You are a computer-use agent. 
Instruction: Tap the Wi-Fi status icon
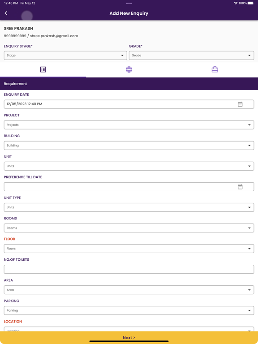point(236,3)
